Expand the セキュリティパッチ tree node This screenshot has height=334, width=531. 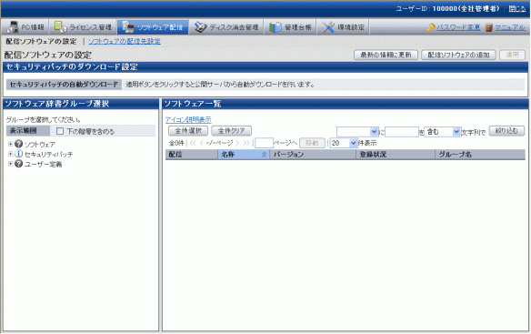tap(11, 154)
